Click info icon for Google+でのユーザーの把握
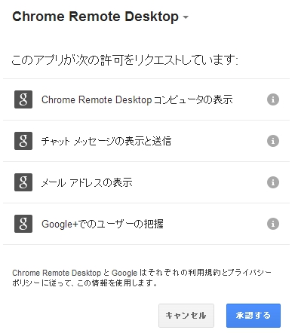This screenshot has width=298, height=333. tap(273, 224)
